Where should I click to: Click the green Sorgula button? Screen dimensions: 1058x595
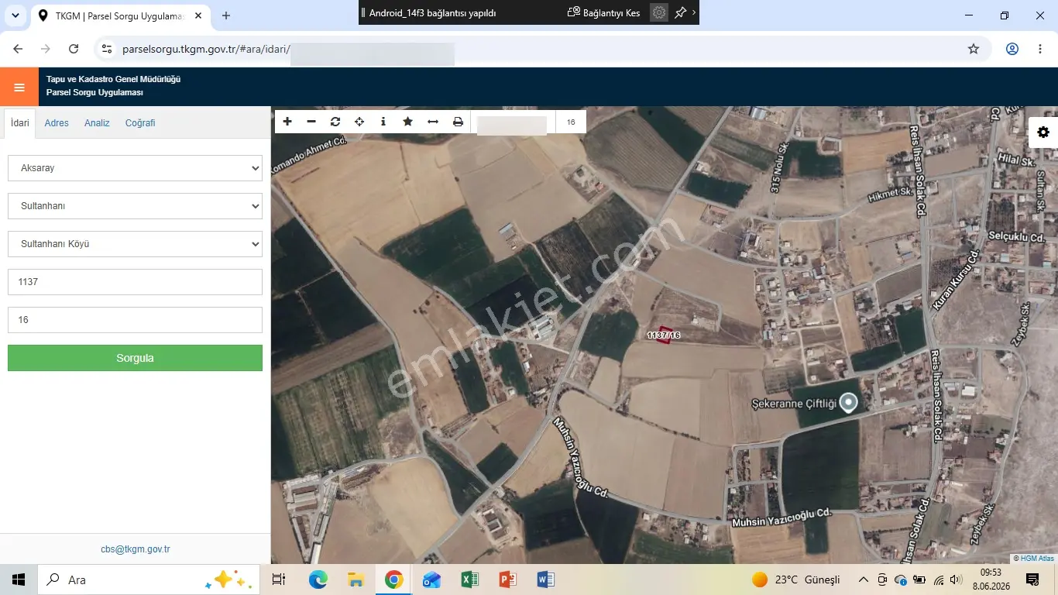point(135,358)
